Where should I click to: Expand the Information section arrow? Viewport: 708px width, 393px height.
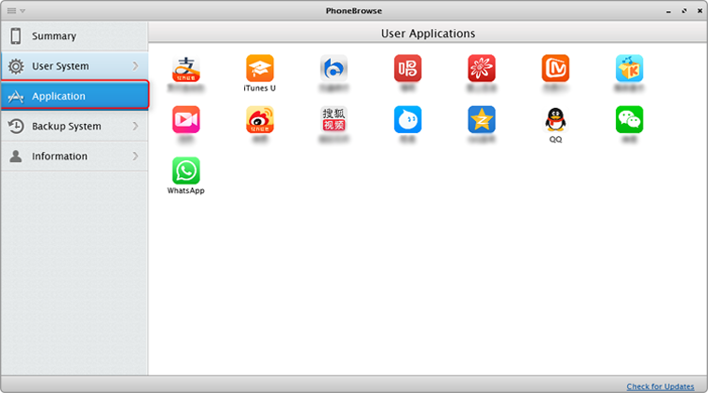135,156
